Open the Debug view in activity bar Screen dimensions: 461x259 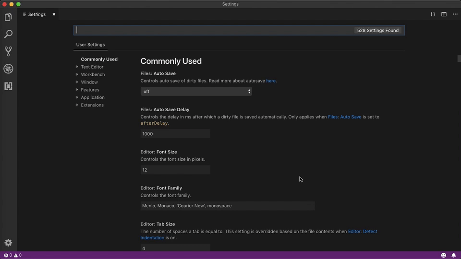pyautogui.click(x=8, y=69)
